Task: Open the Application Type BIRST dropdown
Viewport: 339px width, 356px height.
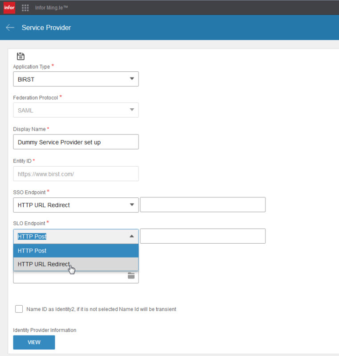Action: point(76,79)
